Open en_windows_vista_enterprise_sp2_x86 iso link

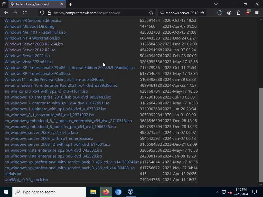53,156
